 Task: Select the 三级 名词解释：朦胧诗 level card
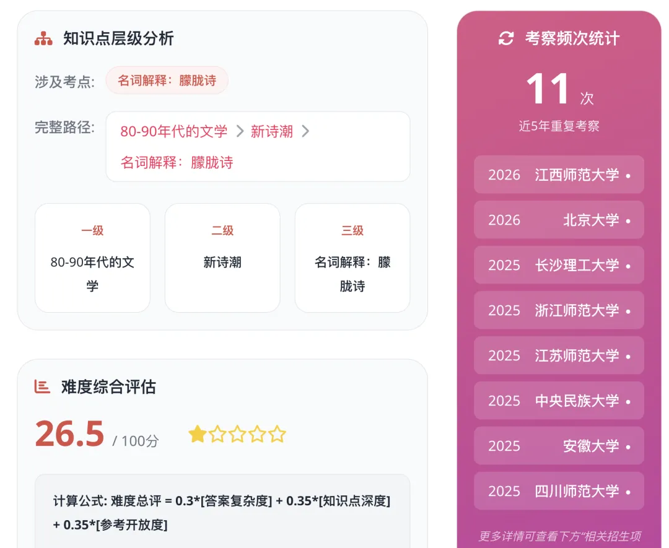click(x=352, y=258)
